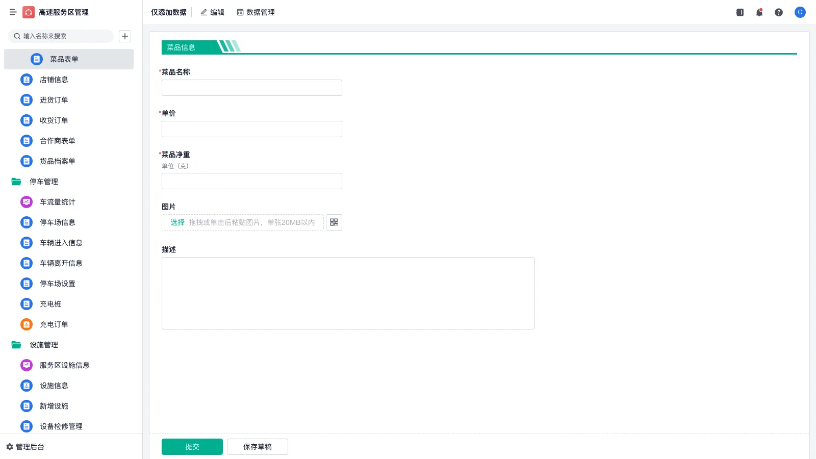Open the address book icon in header
Viewport: 816px width, 459px height.
point(739,12)
